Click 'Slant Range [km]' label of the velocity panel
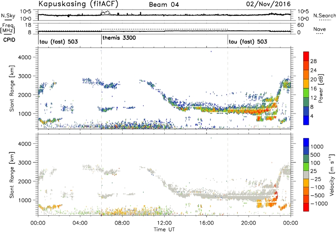Image resolution: width=336 pixels, height=232 pixels. (12, 175)
